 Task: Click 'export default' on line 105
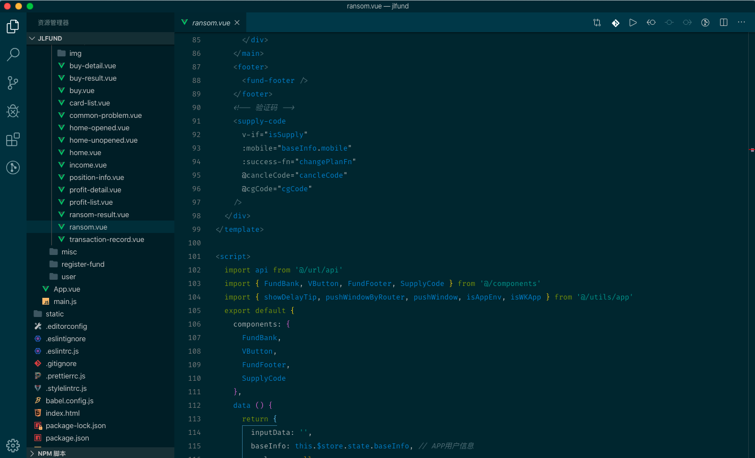click(255, 310)
